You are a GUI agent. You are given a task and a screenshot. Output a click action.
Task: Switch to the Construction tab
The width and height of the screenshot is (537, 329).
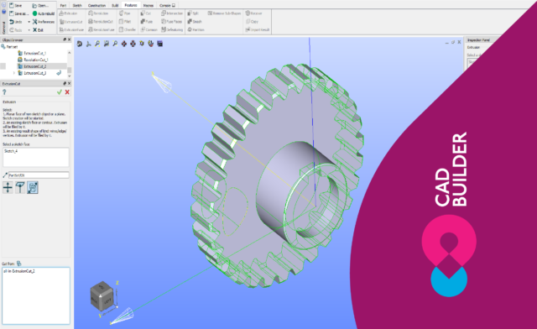[97, 6]
